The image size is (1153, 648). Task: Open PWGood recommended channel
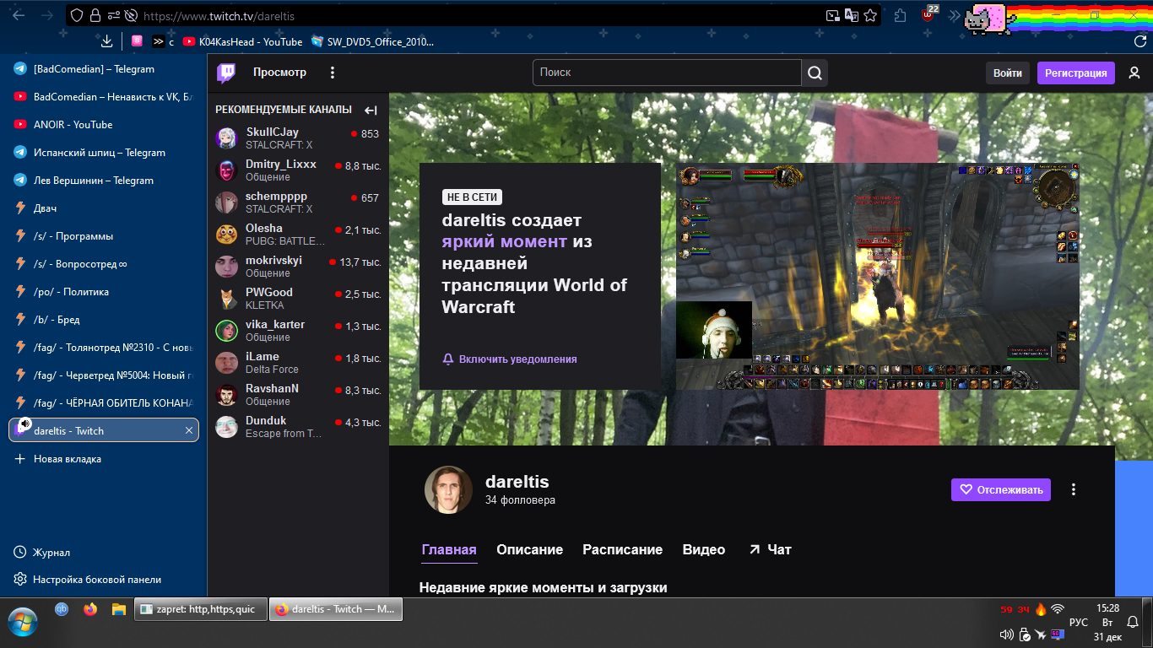[298, 299]
